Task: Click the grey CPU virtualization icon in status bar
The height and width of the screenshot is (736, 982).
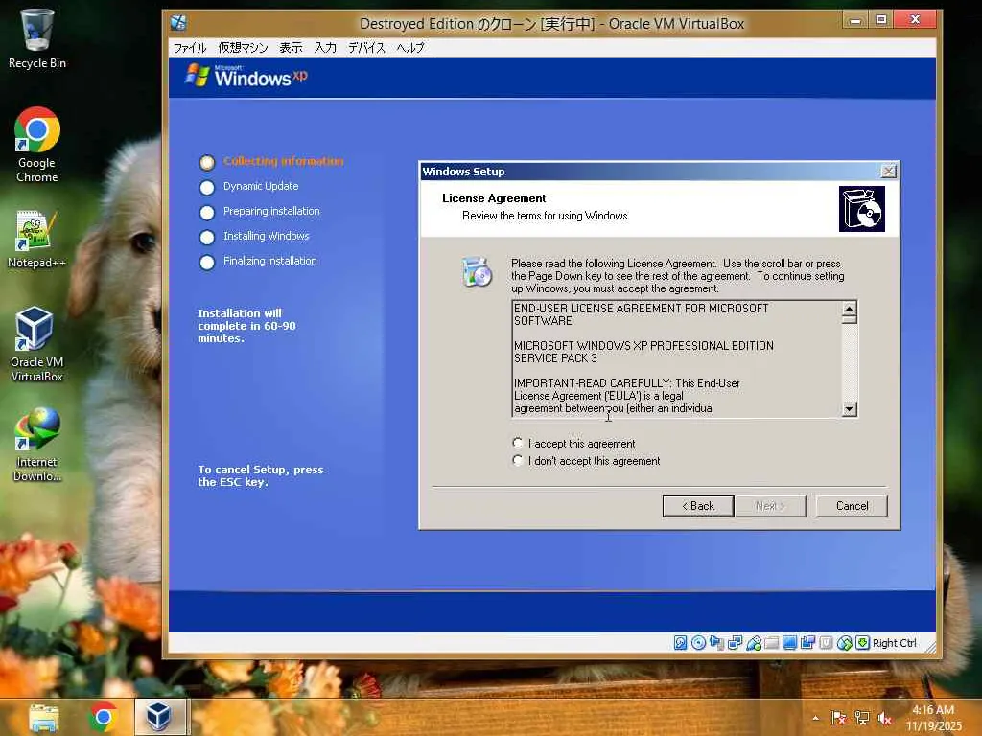Action: click(x=826, y=643)
